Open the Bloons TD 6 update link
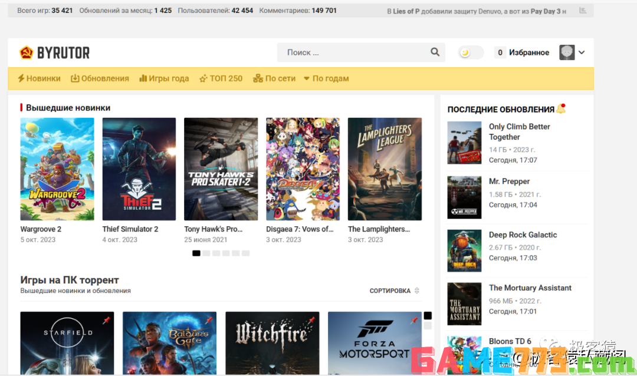Viewport: 637px width, 376px height. (x=510, y=341)
